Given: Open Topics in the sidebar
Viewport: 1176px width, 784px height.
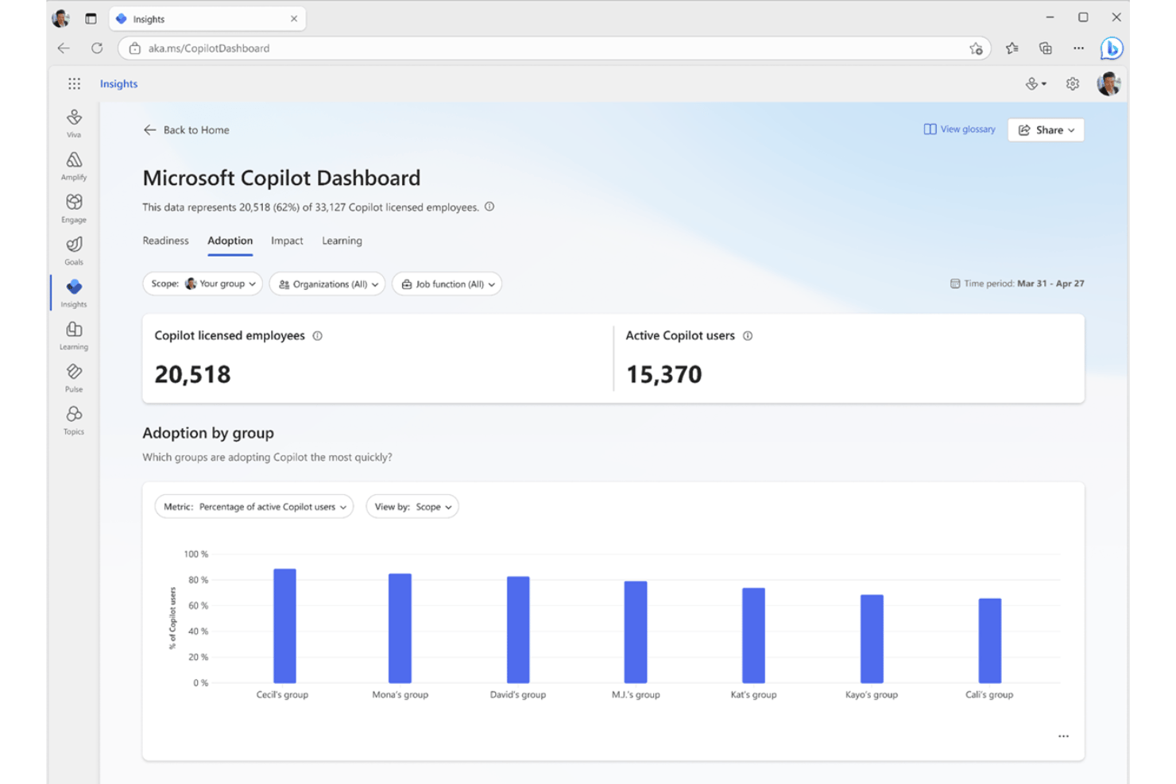Looking at the screenshot, I should 74,420.
